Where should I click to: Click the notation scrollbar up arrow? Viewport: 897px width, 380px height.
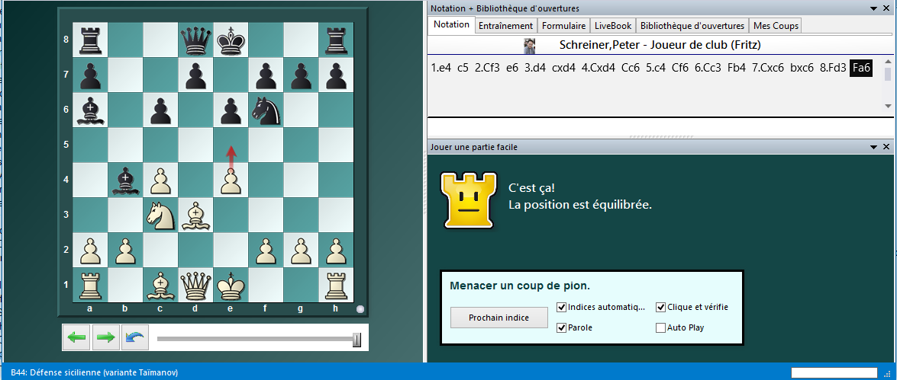click(x=888, y=62)
